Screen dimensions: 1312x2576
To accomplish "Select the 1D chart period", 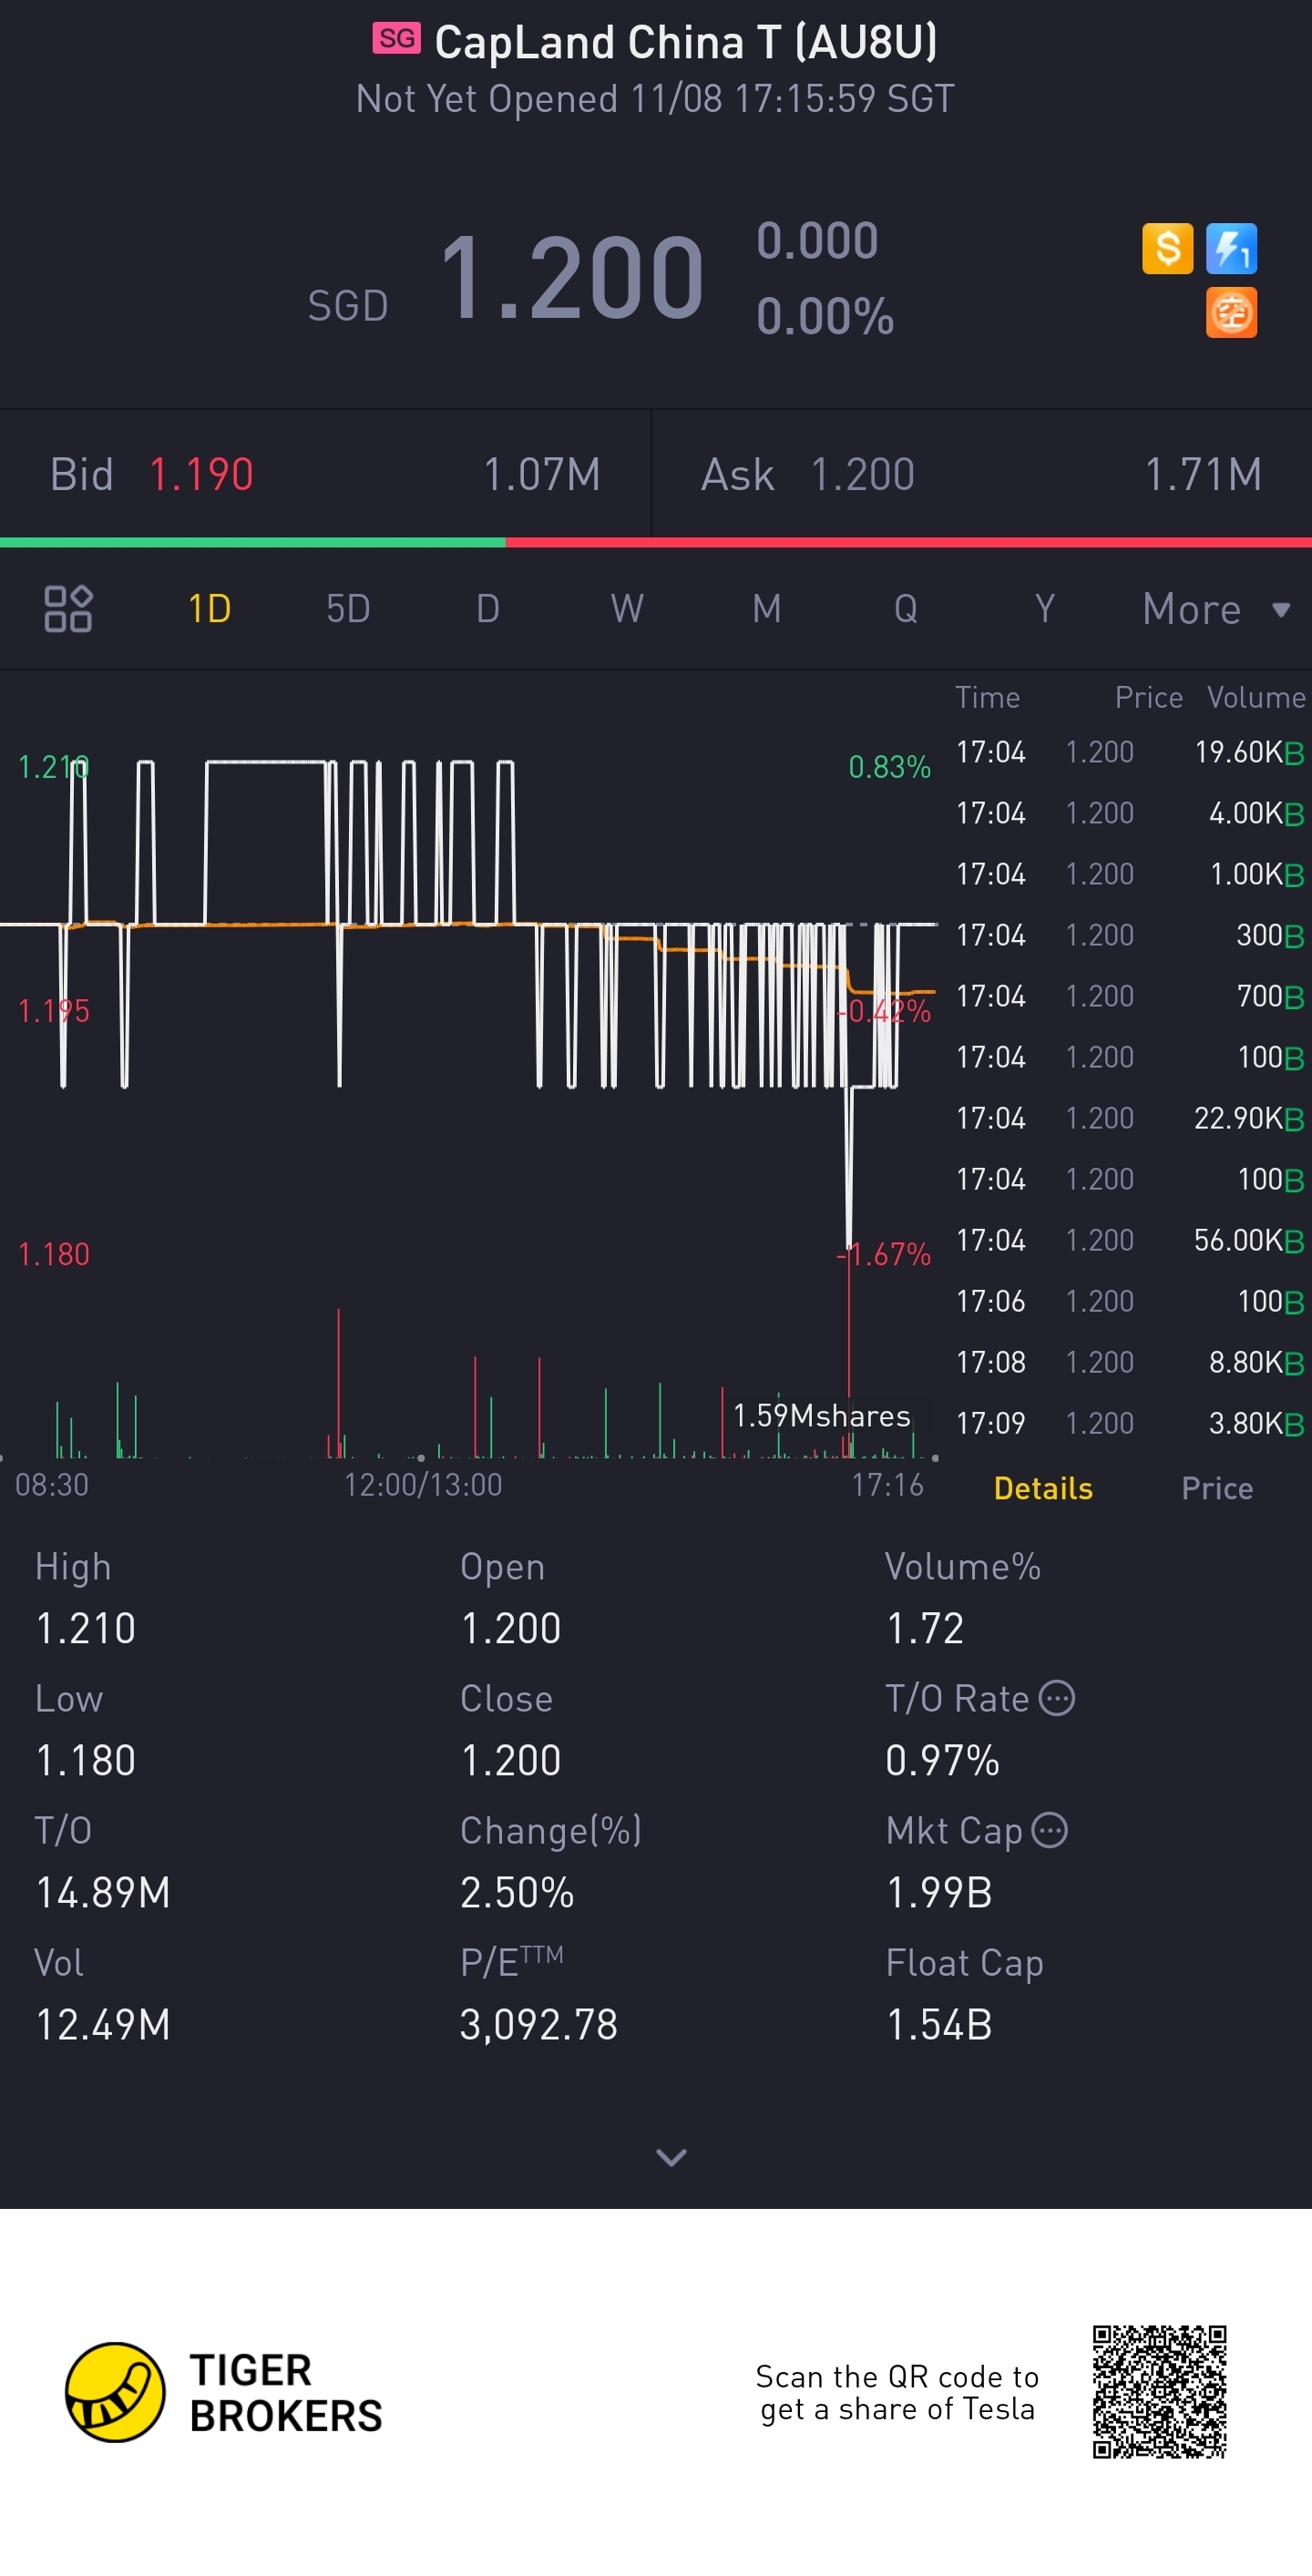I will [x=209, y=608].
